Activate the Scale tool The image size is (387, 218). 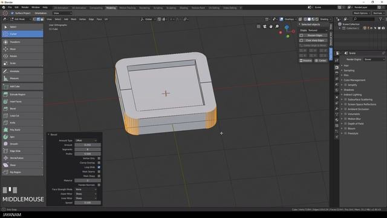22,63
